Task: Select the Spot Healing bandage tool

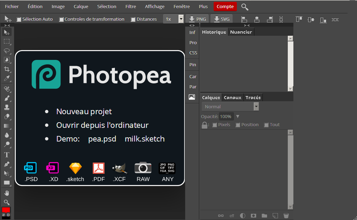Action: (x=7, y=89)
